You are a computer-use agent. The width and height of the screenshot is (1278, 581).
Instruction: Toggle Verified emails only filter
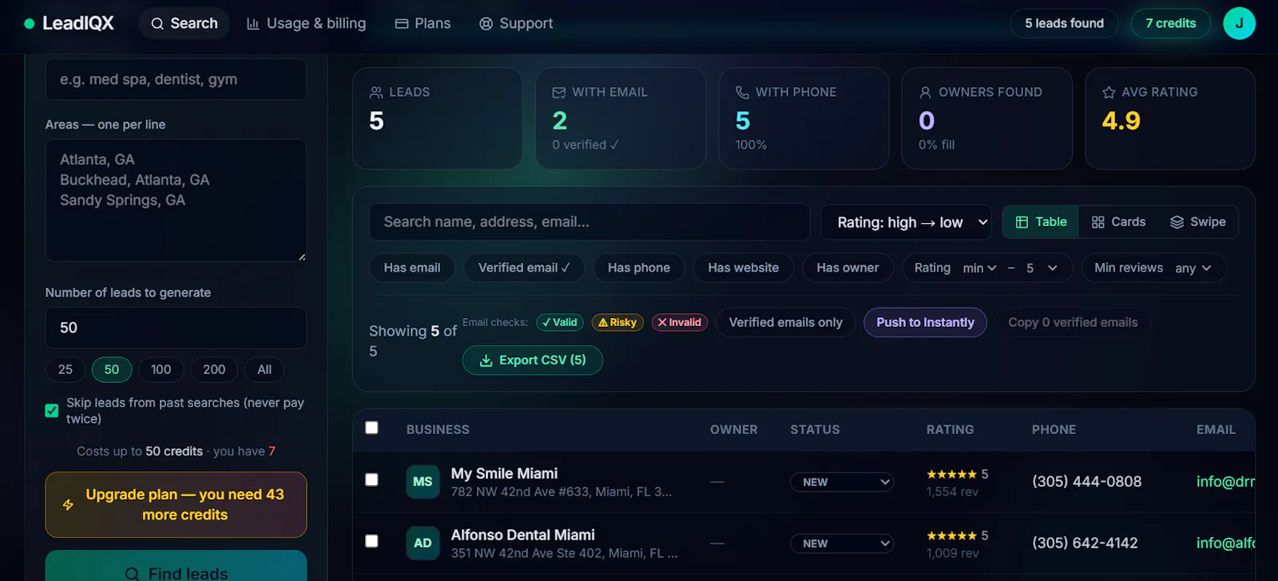point(785,322)
